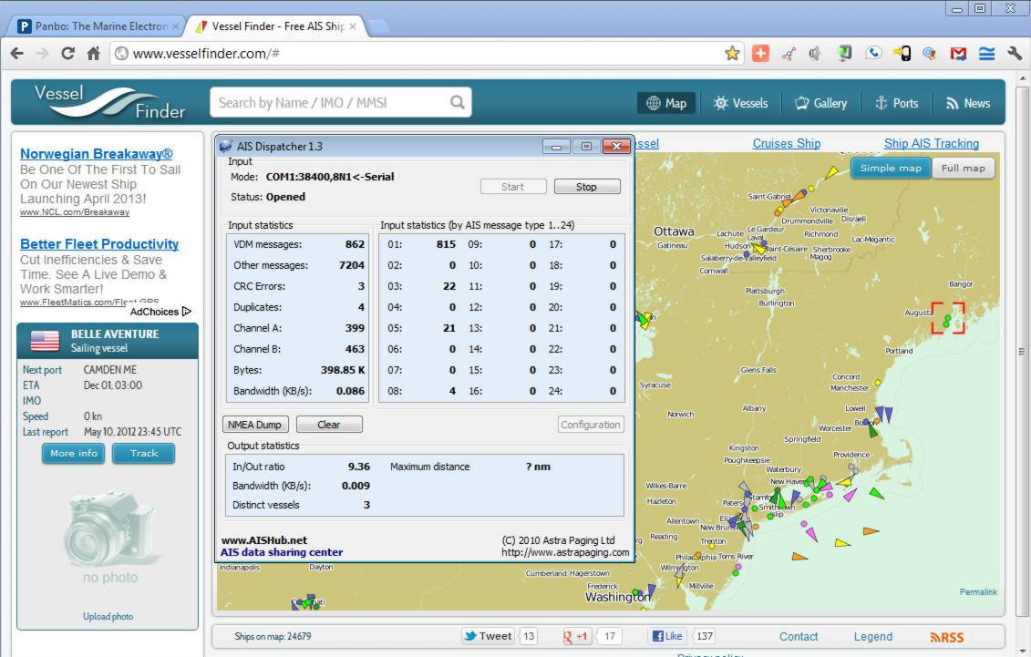
Task: Open the Map section in navigation
Action: point(666,103)
